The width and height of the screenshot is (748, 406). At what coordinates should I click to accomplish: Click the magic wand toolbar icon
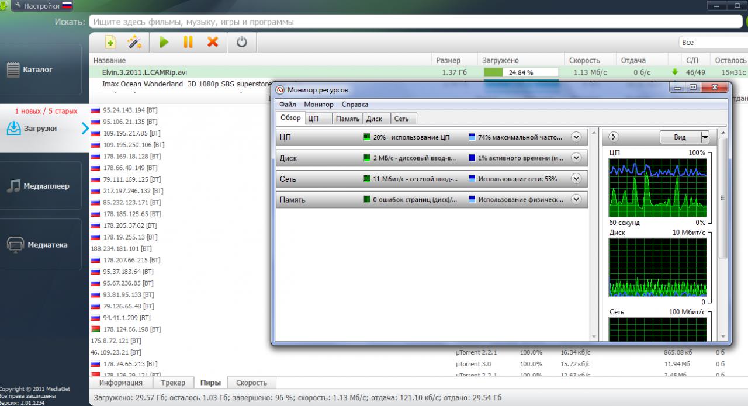click(135, 42)
